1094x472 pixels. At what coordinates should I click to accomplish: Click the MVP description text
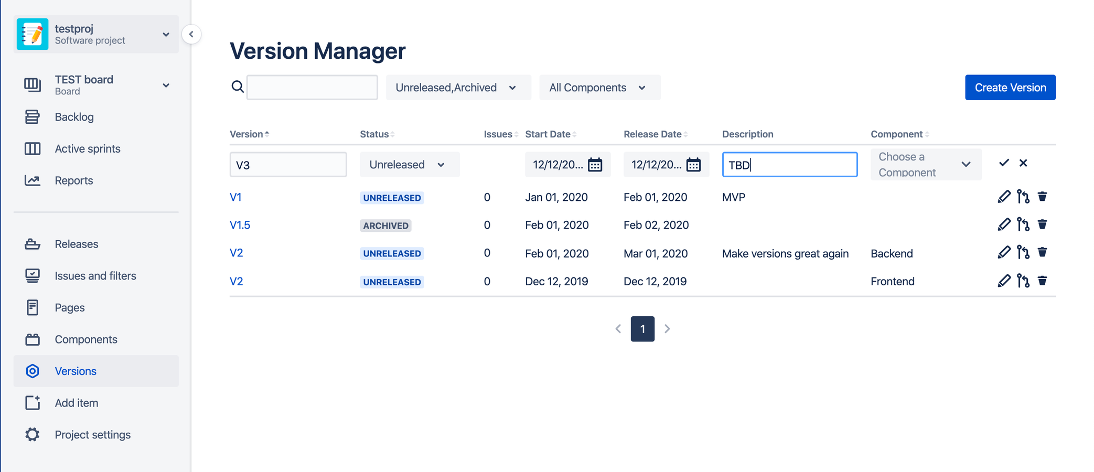(x=734, y=197)
